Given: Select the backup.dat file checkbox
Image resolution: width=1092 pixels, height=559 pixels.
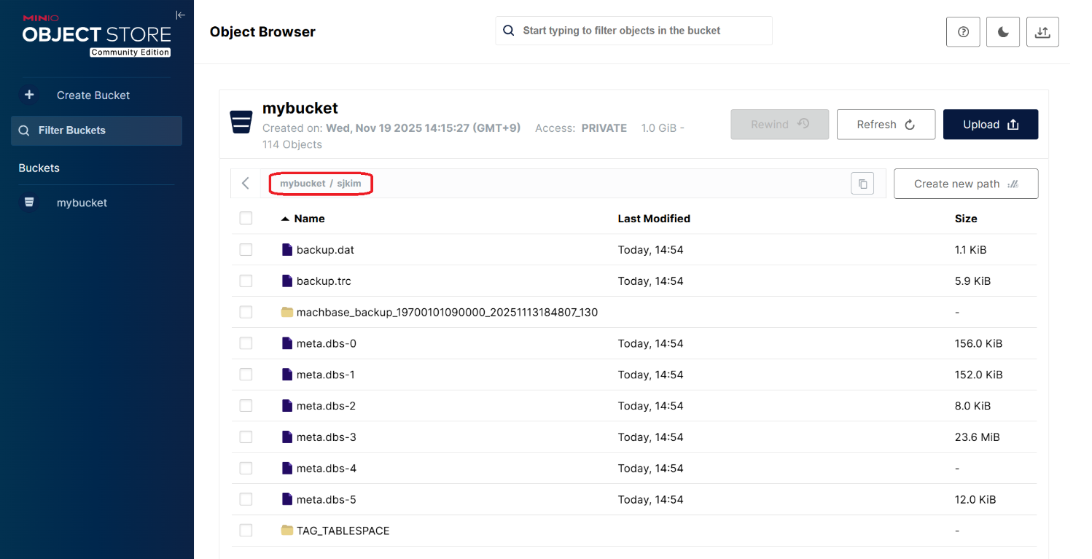Looking at the screenshot, I should click(246, 250).
